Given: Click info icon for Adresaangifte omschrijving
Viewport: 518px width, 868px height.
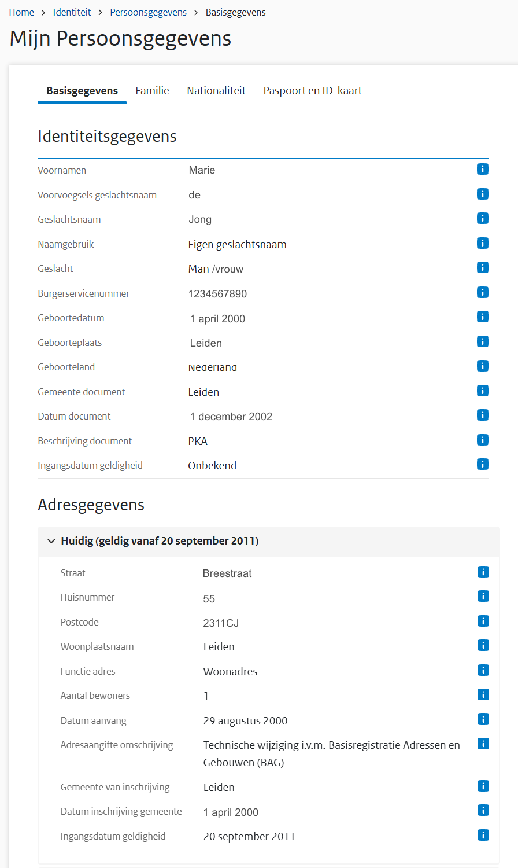Looking at the screenshot, I should pyautogui.click(x=483, y=744).
